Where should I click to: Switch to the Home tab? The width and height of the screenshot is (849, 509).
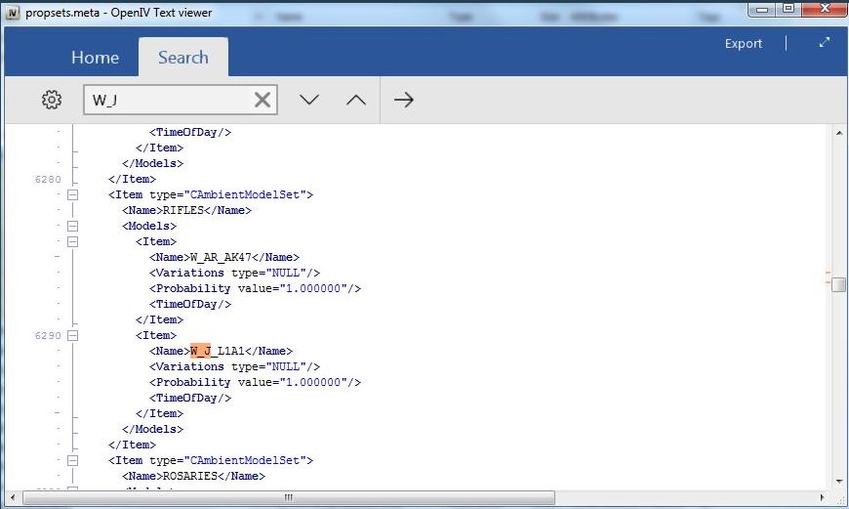(95, 58)
